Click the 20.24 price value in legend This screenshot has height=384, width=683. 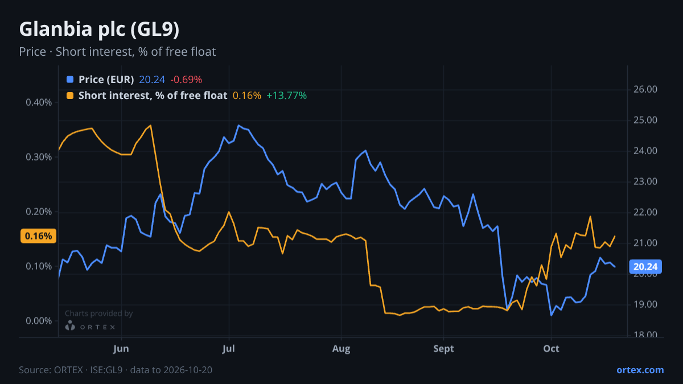152,80
